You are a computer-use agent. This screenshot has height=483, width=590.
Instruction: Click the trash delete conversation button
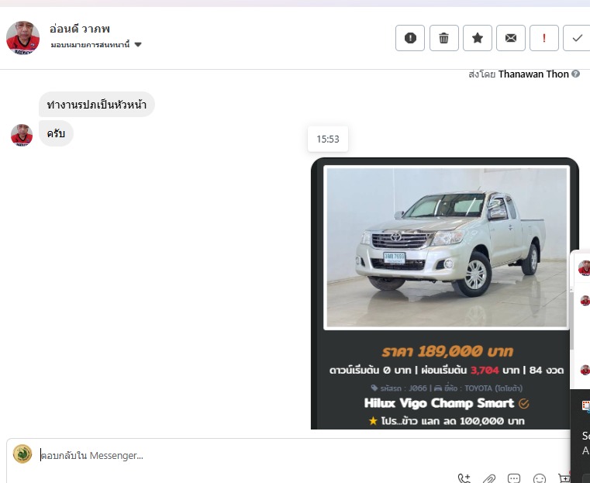(443, 38)
